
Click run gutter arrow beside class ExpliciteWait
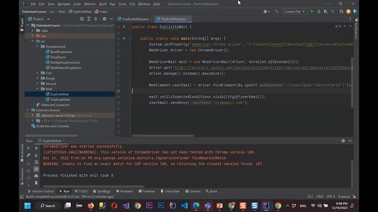tap(124, 27)
